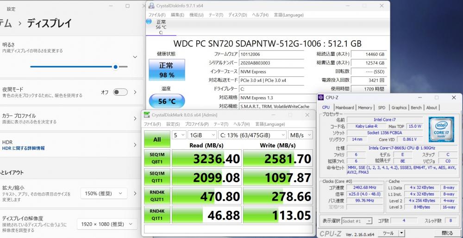Select the total host reads 14460 GB value
This screenshot has height=238, width=463.
pyautogui.click(x=369, y=55)
